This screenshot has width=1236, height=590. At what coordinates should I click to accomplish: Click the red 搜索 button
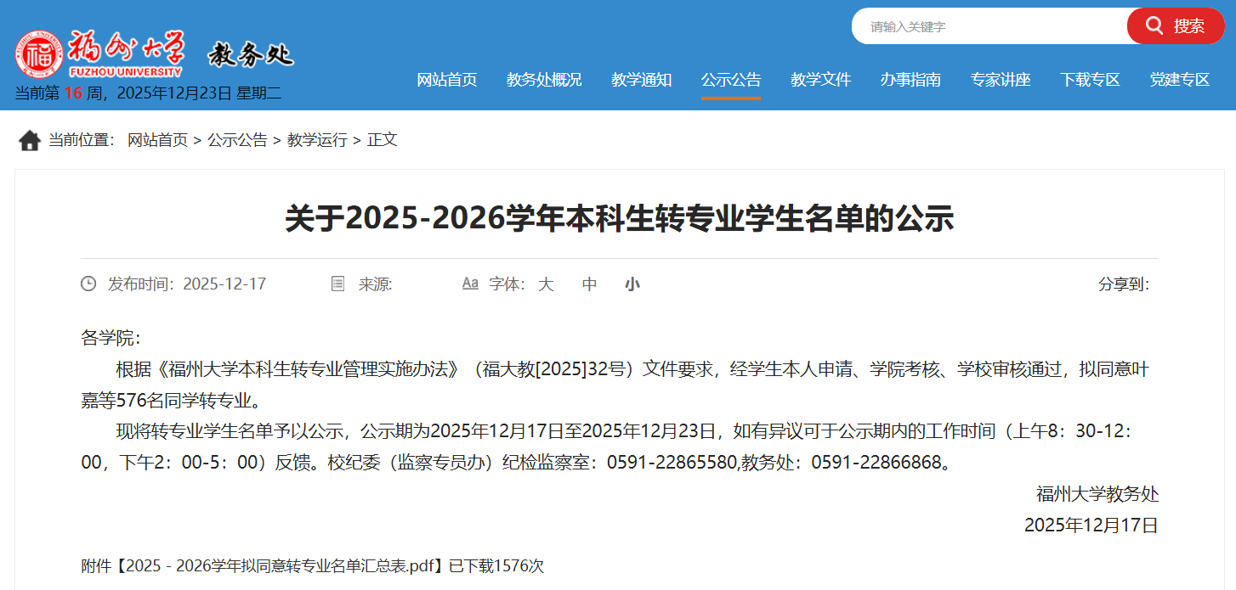pos(1176,26)
